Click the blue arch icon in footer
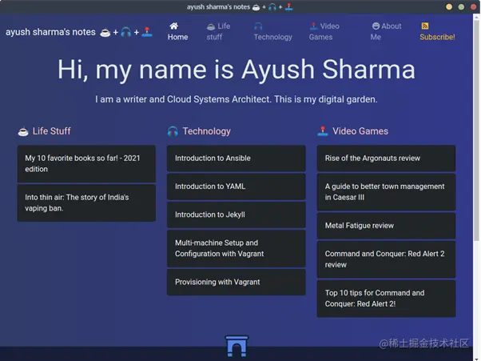Image resolution: width=481 pixels, height=361 pixels. [237, 347]
